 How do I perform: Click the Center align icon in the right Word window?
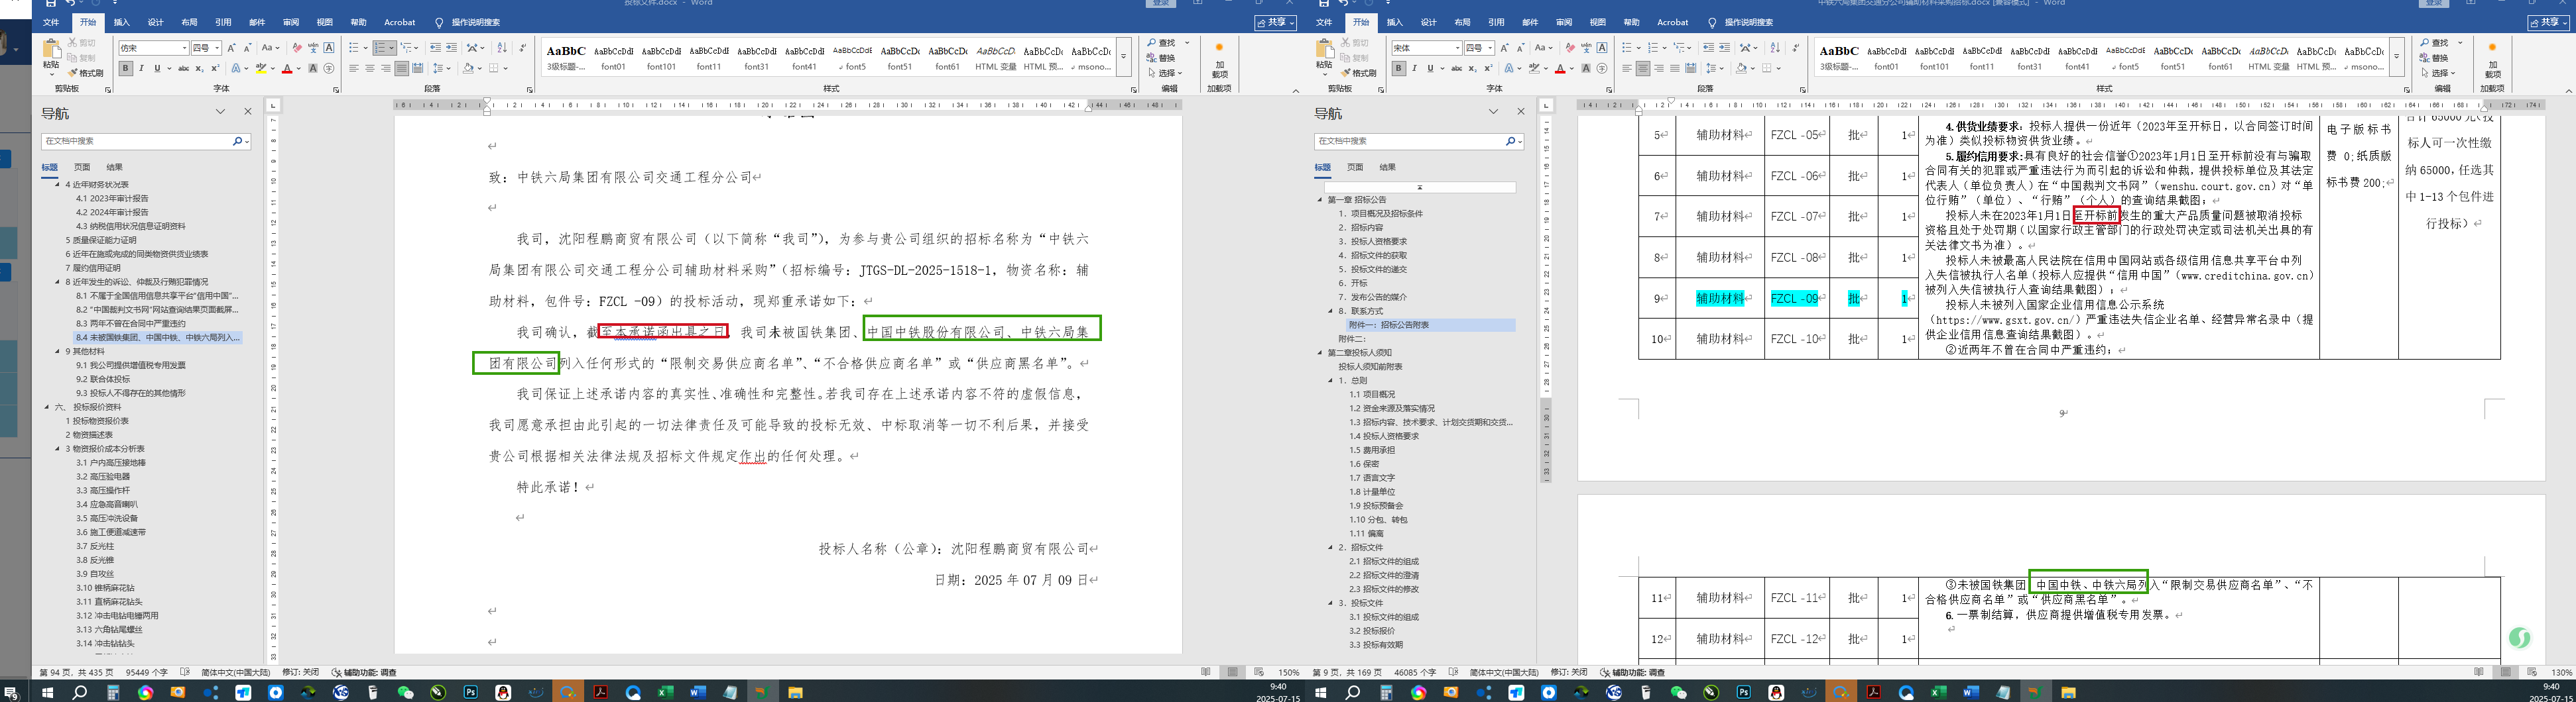click(x=1642, y=69)
